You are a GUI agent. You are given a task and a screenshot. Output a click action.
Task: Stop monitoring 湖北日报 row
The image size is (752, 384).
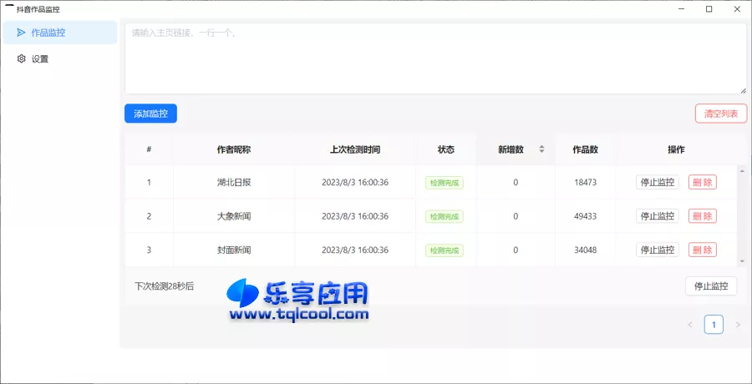[657, 182]
